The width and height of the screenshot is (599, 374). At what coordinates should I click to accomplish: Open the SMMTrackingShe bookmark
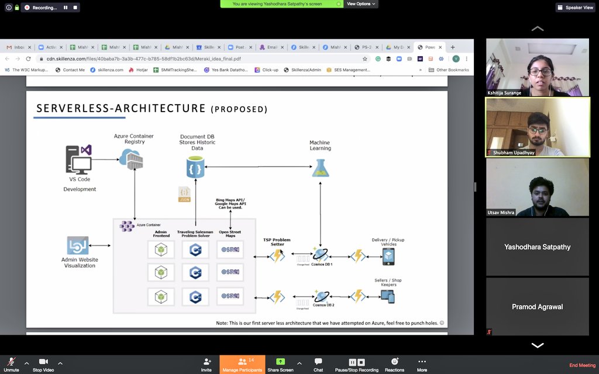(x=175, y=70)
